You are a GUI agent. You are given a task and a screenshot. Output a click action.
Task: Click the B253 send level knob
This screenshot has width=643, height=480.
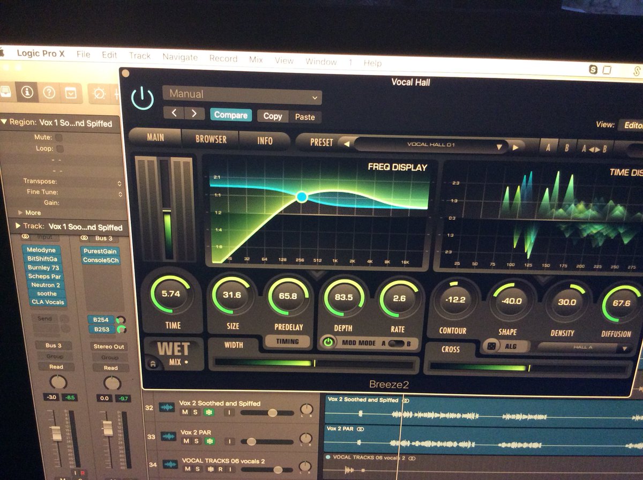pos(122,329)
